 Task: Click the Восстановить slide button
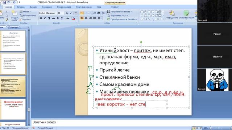pyautogui.click(x=28, y=16)
